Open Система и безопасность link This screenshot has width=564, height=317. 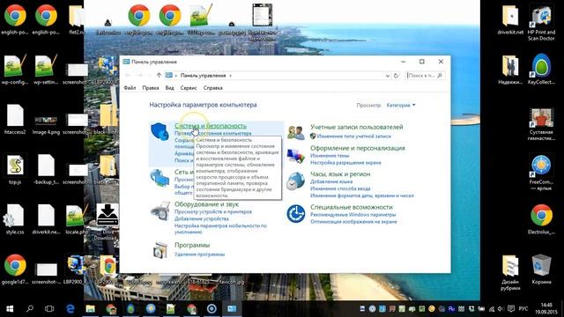(x=211, y=126)
